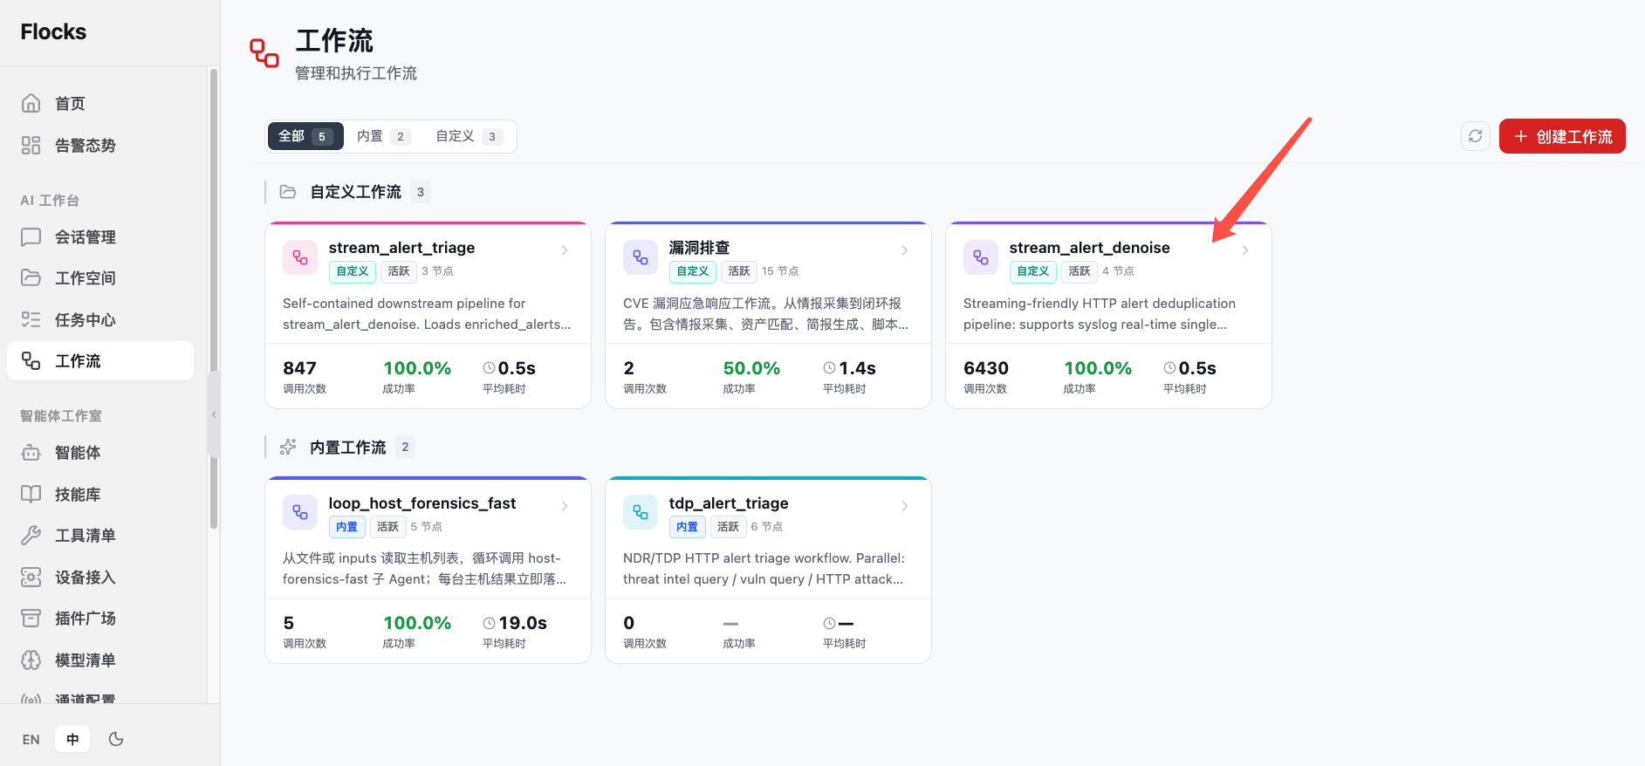Screen dimensions: 1645x766
Task: Expand tdp_alert_triage card chevron
Action: pos(905,506)
